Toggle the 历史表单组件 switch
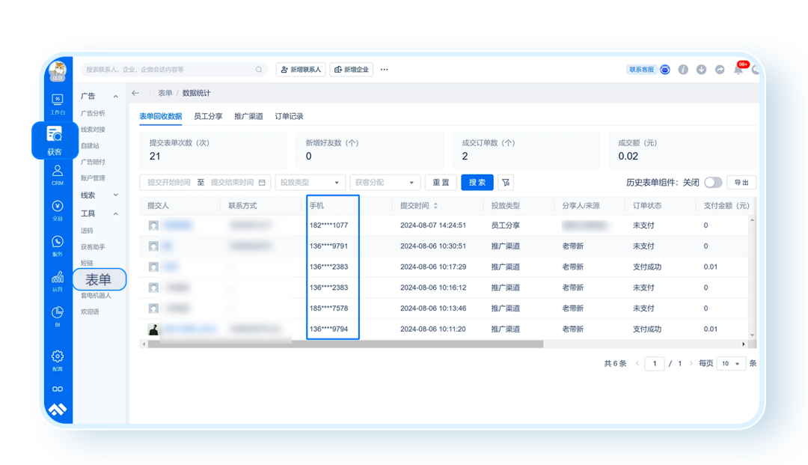Screen dimensions: 808x465 [713, 183]
